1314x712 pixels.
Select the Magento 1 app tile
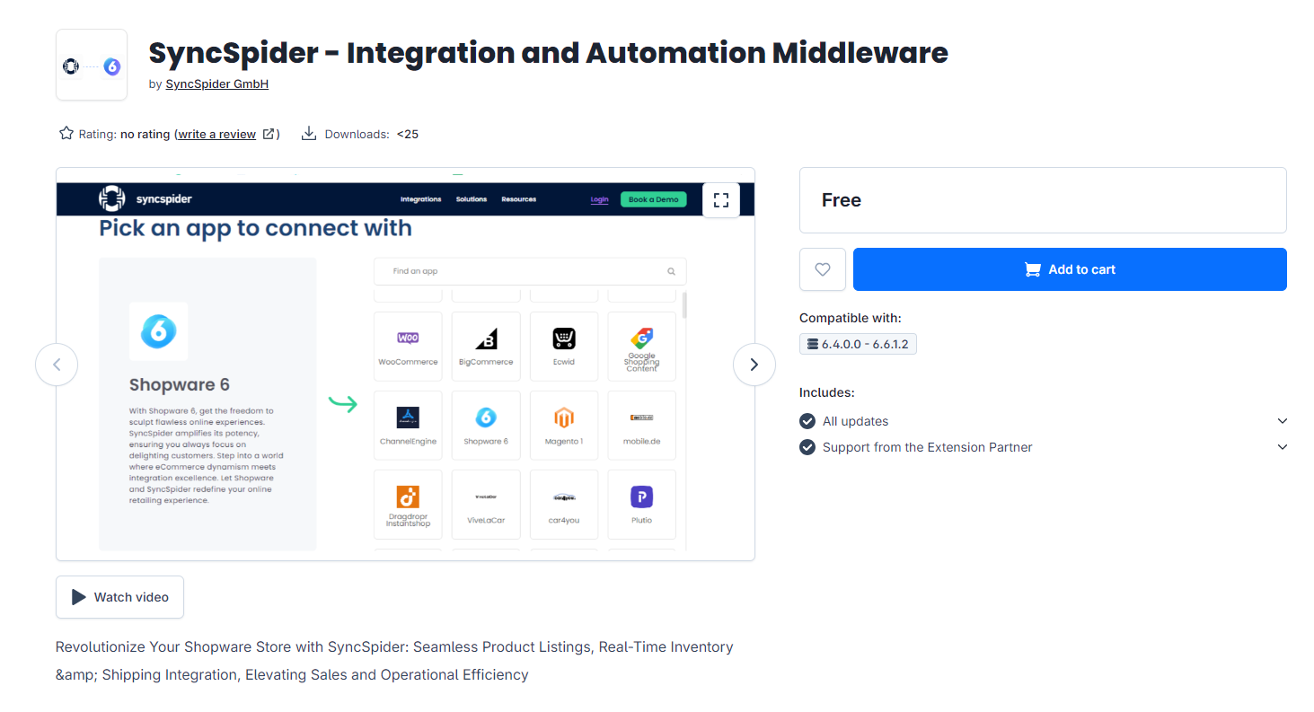(x=564, y=426)
